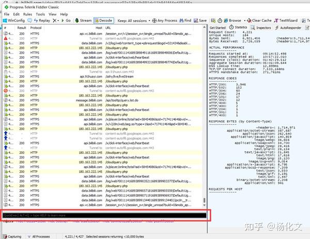Click the Go resume button

coord(66,21)
